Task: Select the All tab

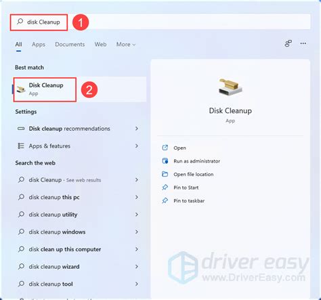Action: pyautogui.click(x=18, y=44)
